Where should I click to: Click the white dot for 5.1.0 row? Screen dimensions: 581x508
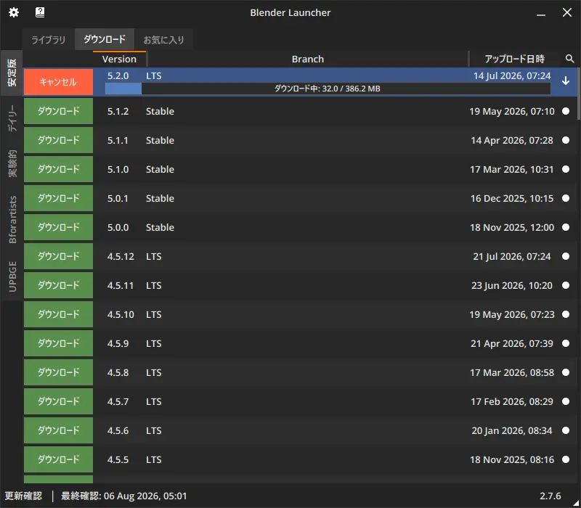(x=566, y=169)
